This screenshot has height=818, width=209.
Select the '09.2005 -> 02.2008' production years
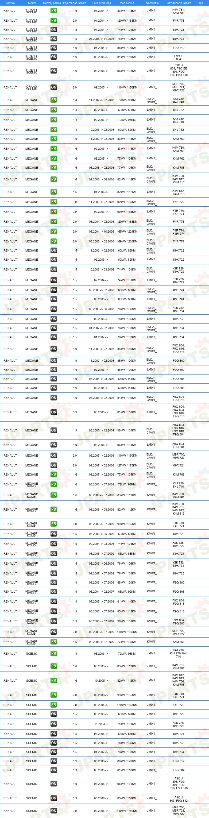[101, 455]
